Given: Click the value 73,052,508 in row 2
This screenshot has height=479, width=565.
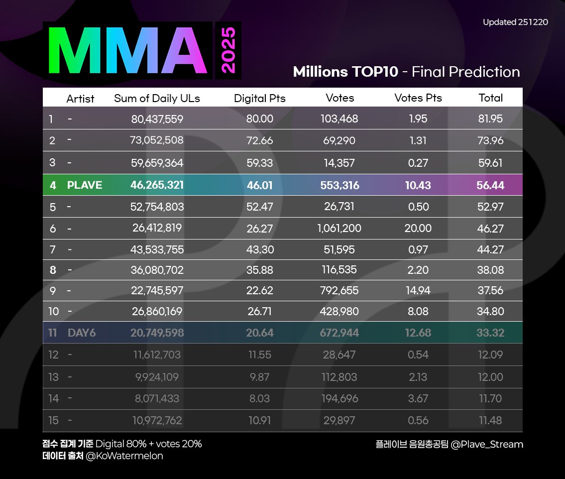Looking at the screenshot, I should coord(157,140).
